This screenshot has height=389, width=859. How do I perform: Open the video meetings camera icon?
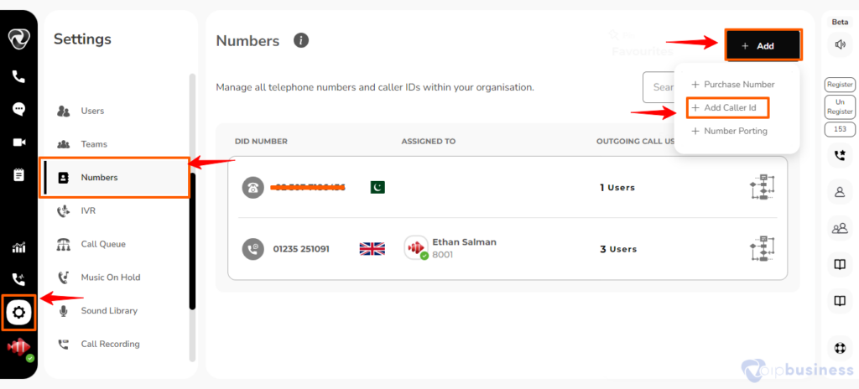(x=18, y=143)
